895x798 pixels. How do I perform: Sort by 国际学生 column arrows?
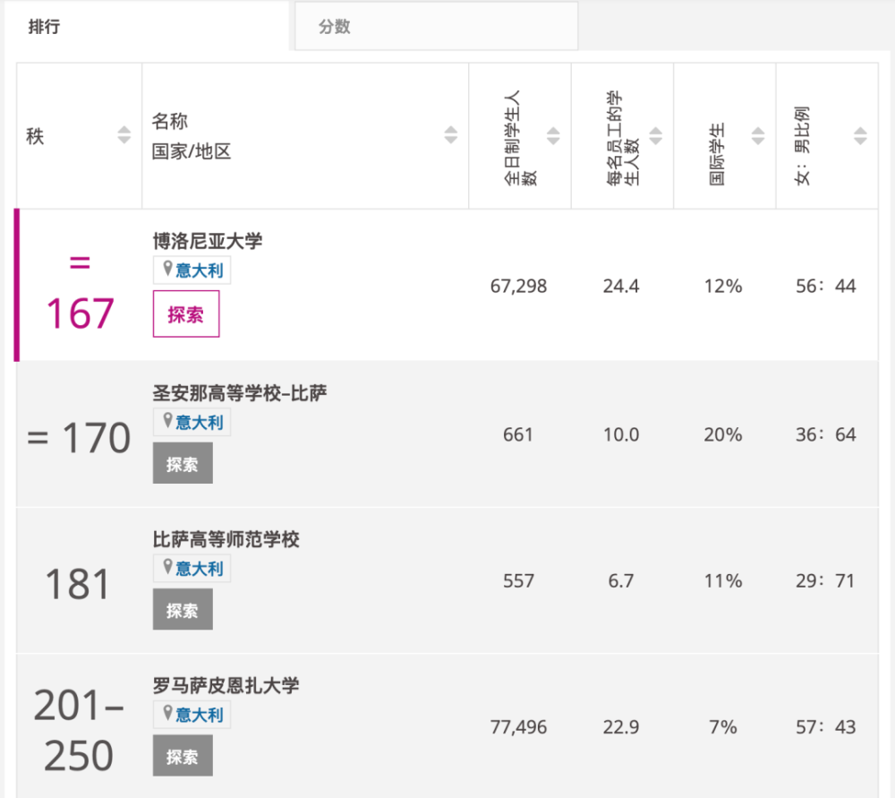(758, 135)
